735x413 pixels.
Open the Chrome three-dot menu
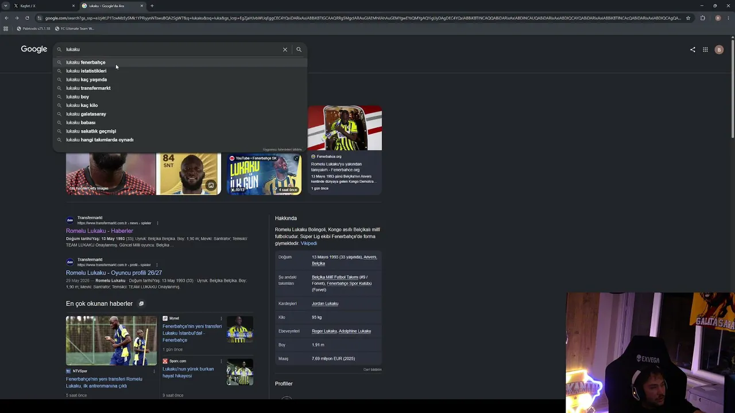[x=729, y=18]
